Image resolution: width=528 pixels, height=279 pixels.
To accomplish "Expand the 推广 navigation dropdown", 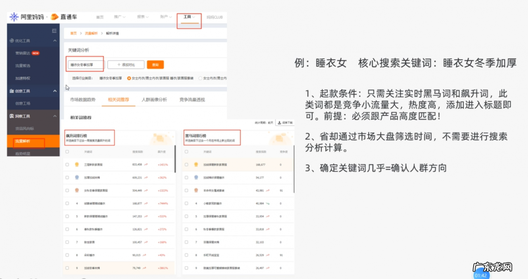I will click(x=119, y=17).
